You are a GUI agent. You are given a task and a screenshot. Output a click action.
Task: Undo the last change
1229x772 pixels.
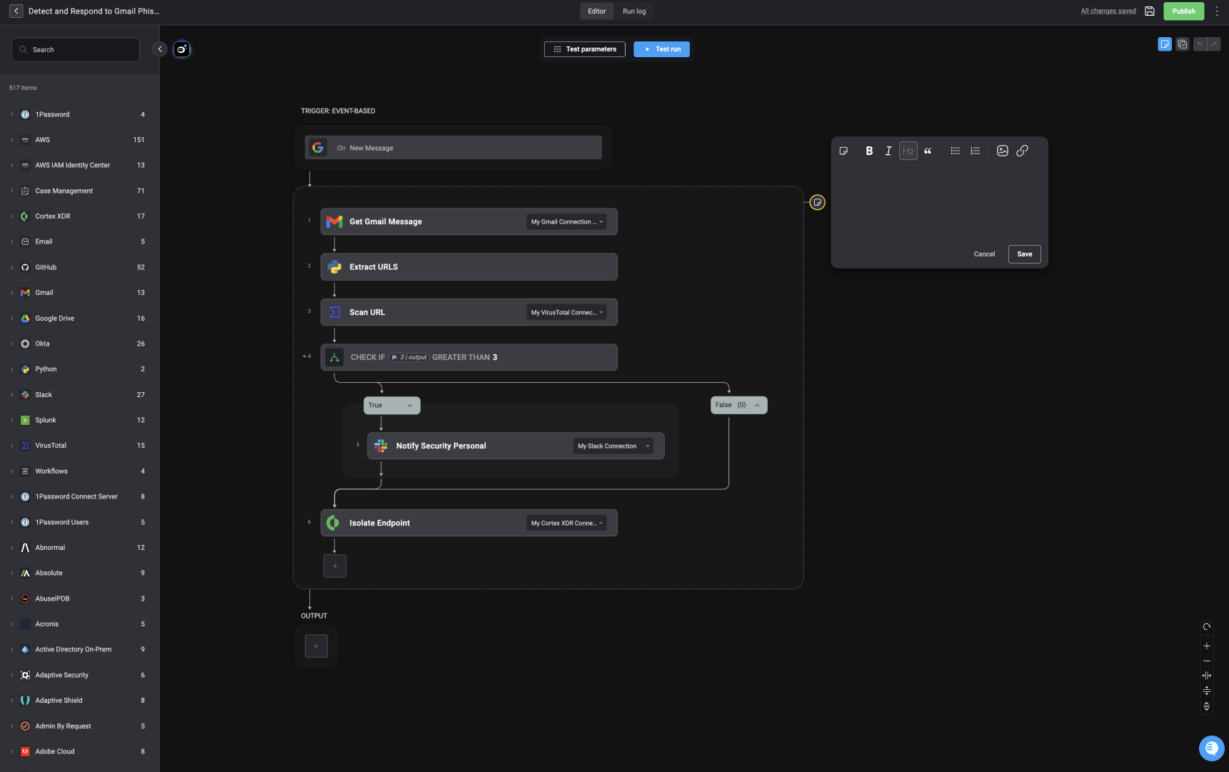point(1200,44)
